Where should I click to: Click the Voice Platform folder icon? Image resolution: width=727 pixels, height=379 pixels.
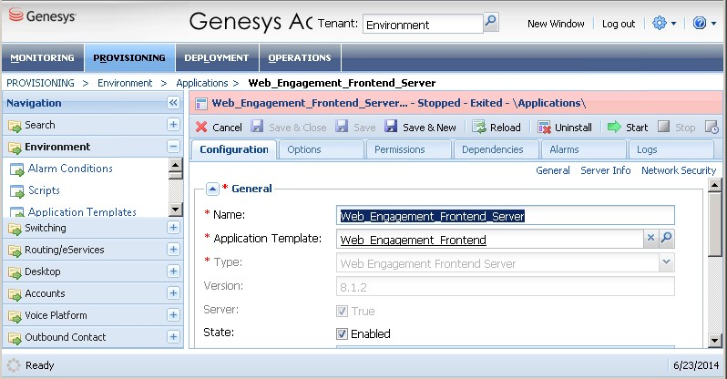tap(15, 316)
